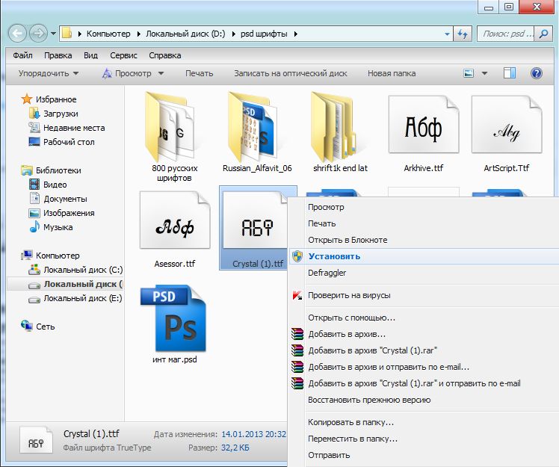Expand previous locations arrow in address bar
The height and width of the screenshot is (467, 559).
(x=447, y=34)
